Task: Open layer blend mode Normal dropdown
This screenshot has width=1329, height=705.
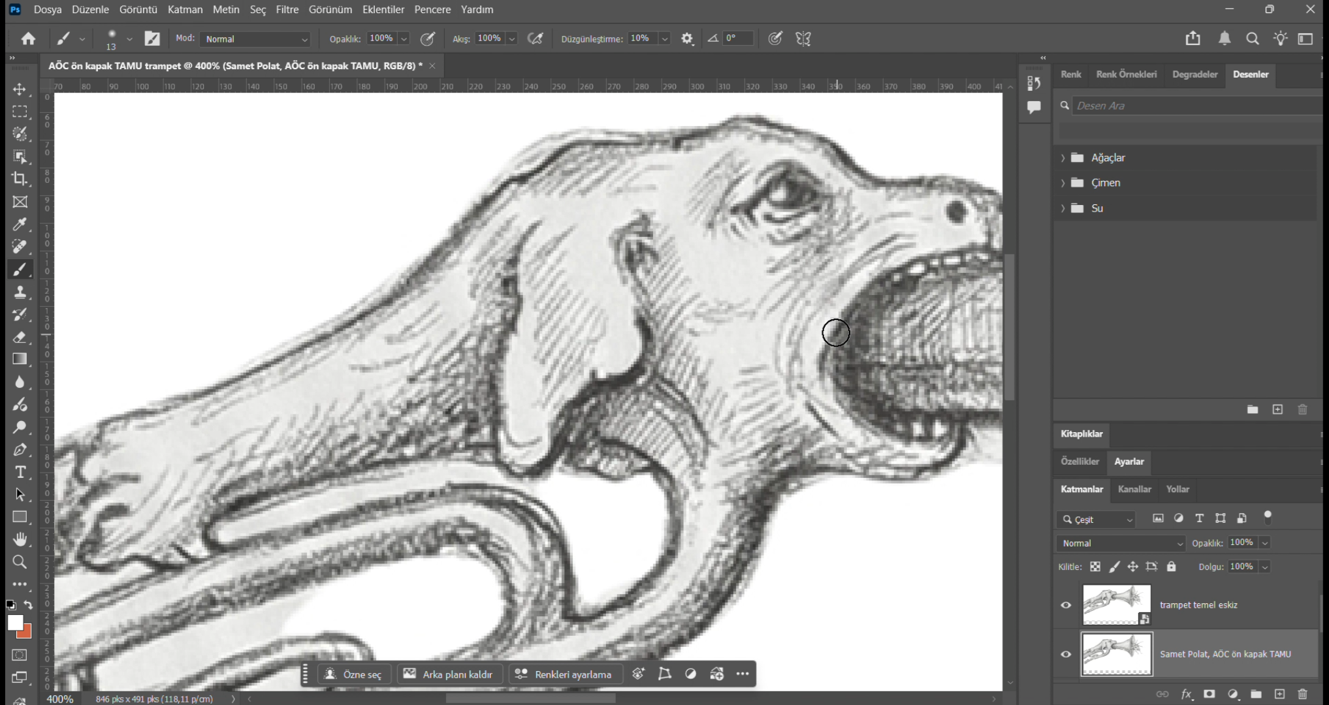Action: pos(1120,543)
